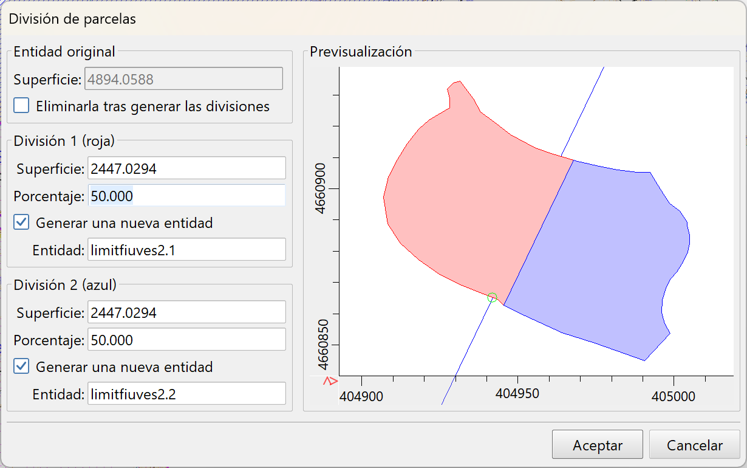
Task: Click the Superficie field of División 1
Action: 186,168
